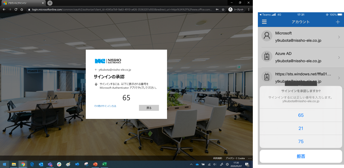This screenshot has width=344, height=168.
Task: Click the address bar URL field
Action: click(x=122, y=9)
